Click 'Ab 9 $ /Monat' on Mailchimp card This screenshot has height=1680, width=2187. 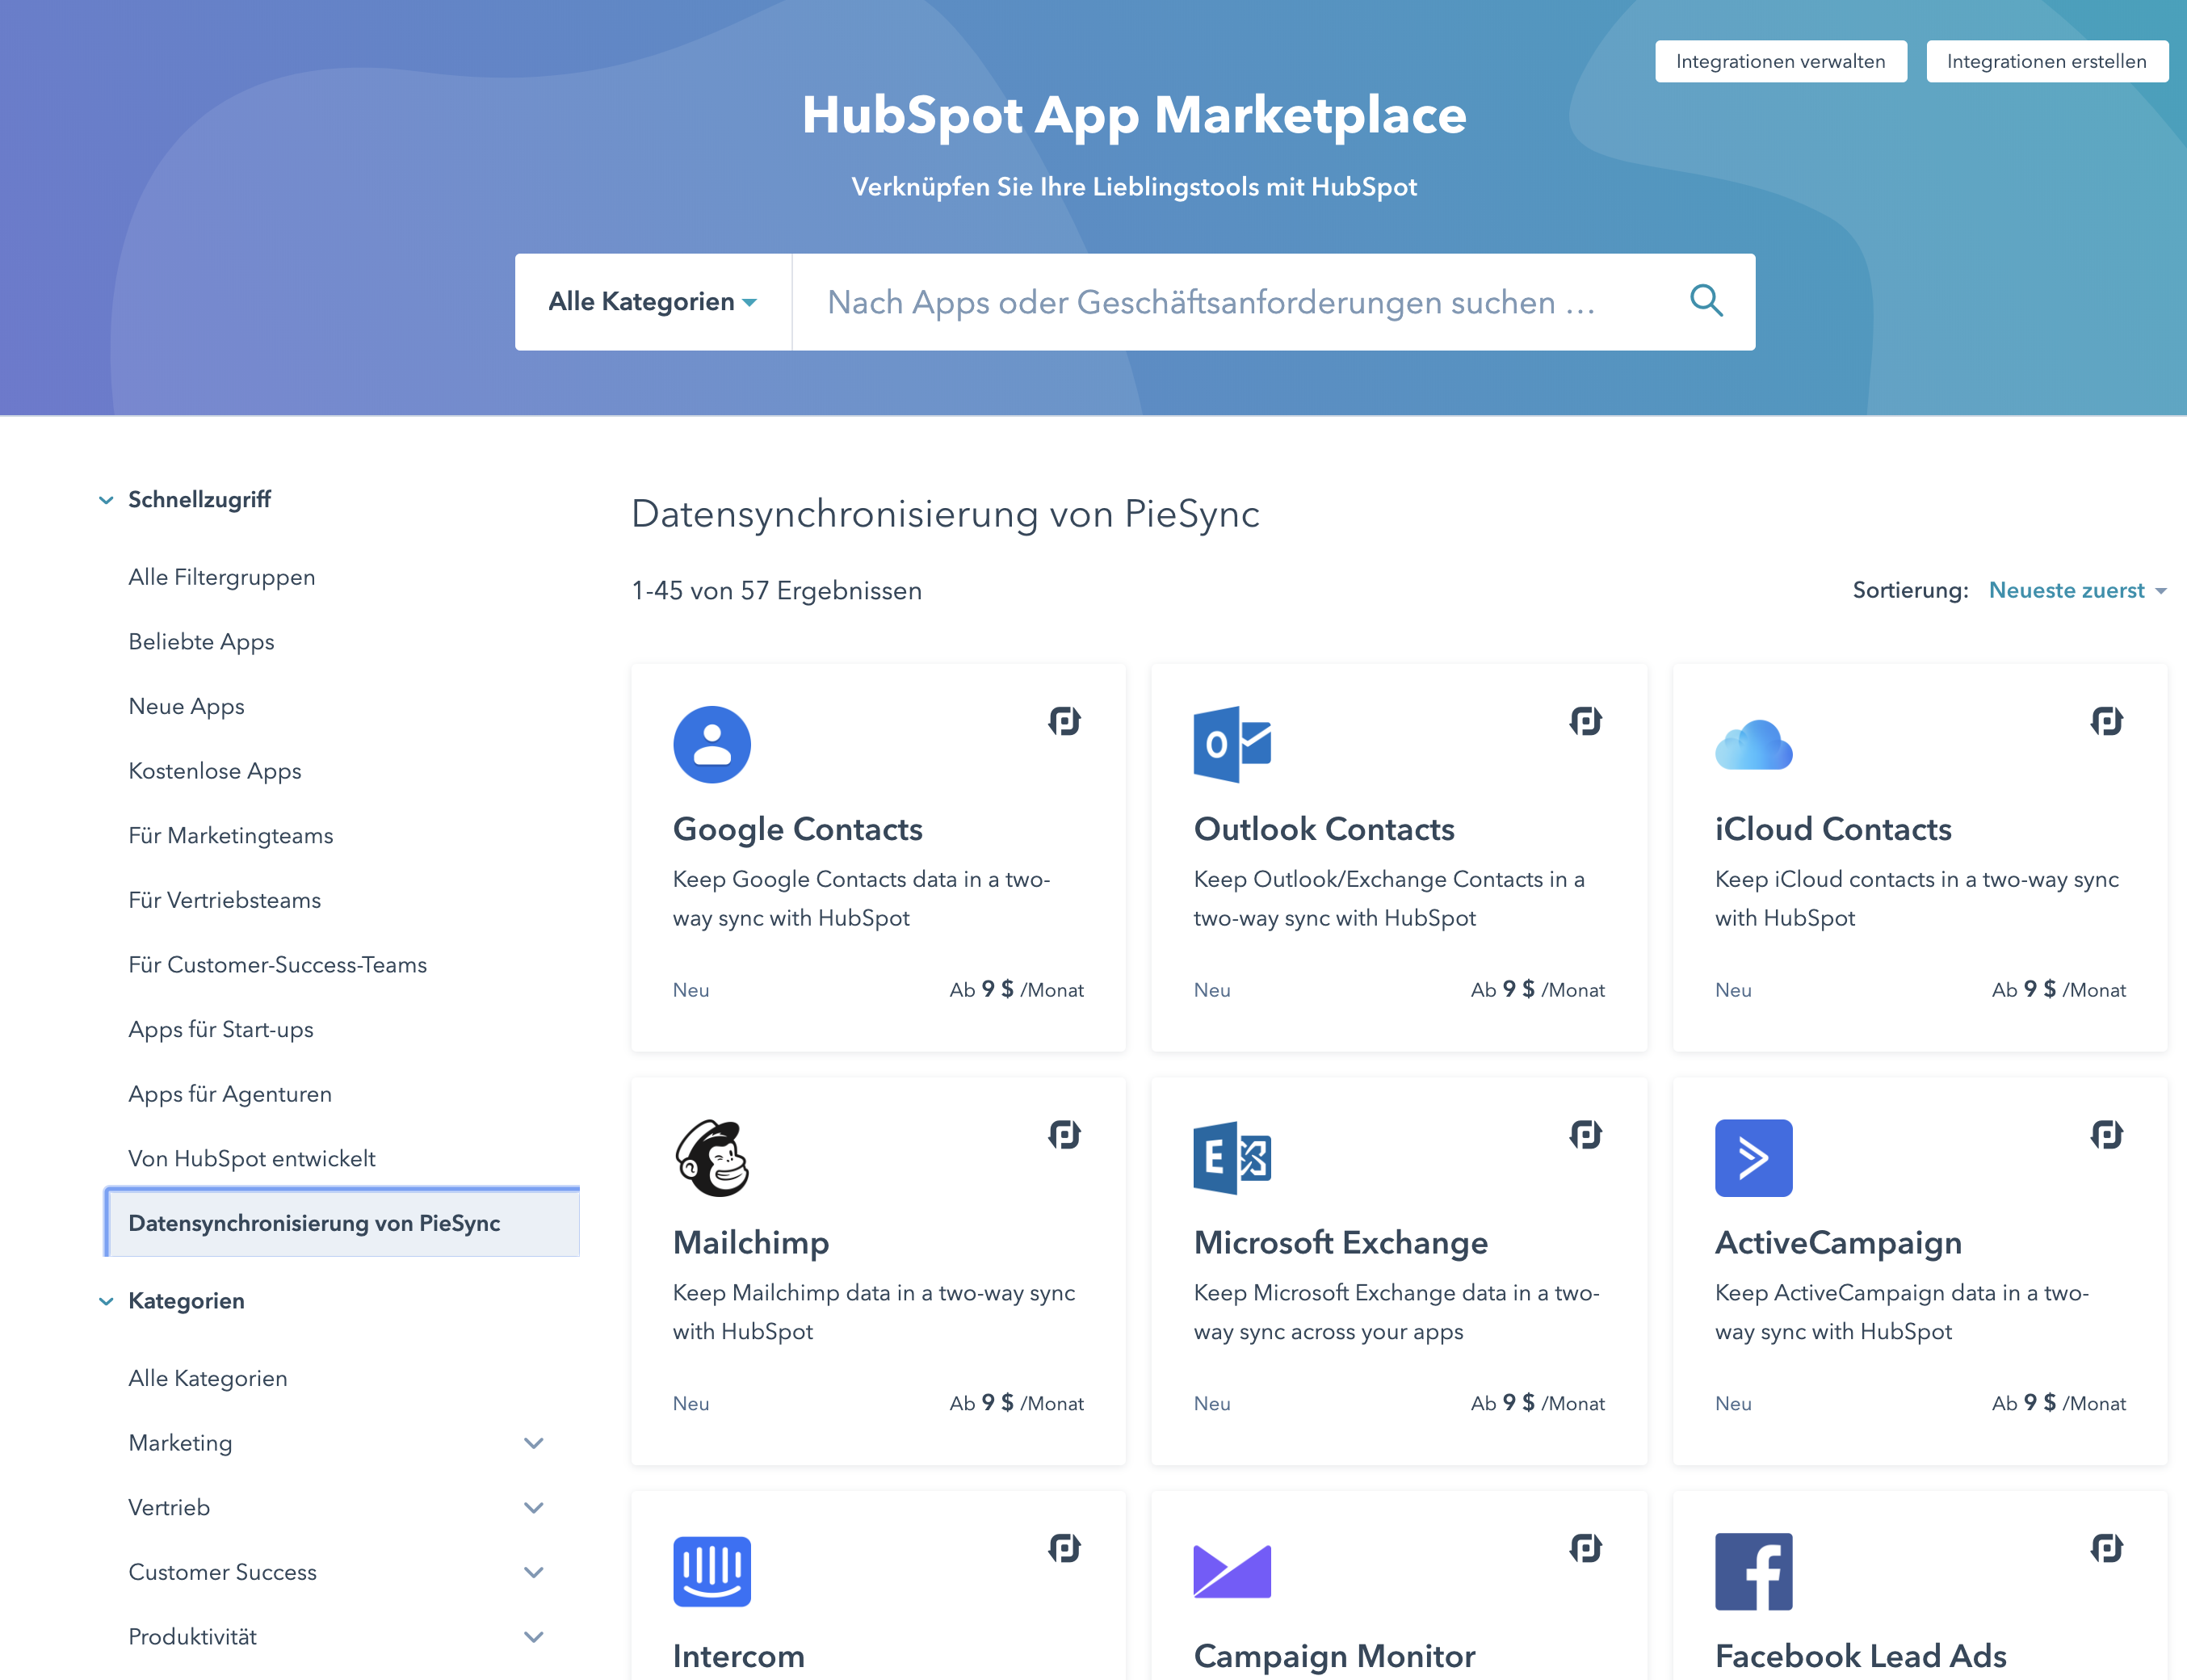(x=1017, y=1404)
